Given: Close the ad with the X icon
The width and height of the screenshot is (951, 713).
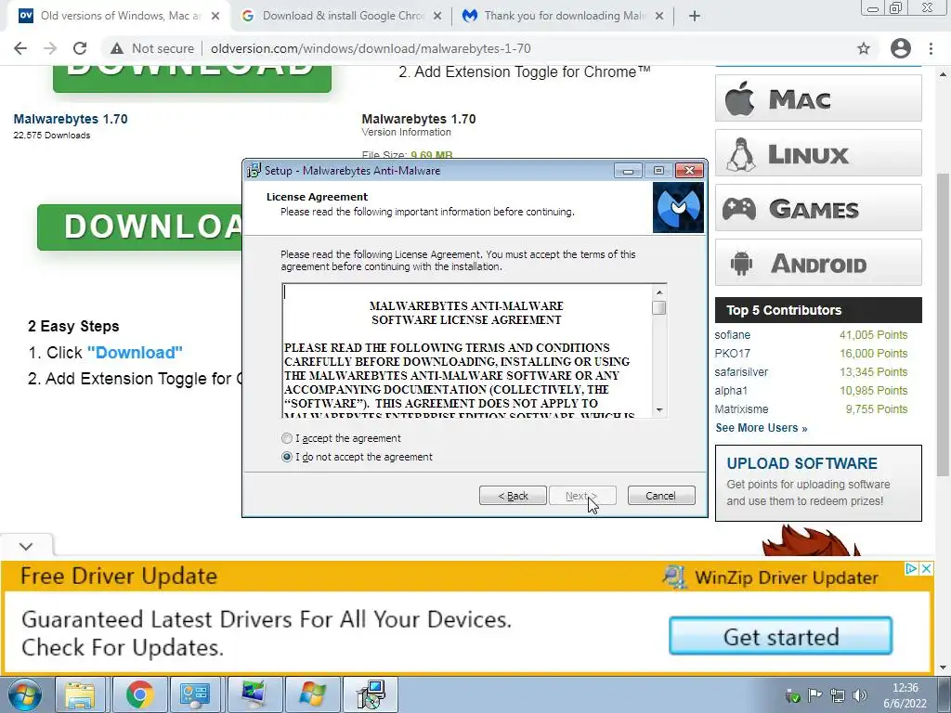Looking at the screenshot, I should point(926,569).
